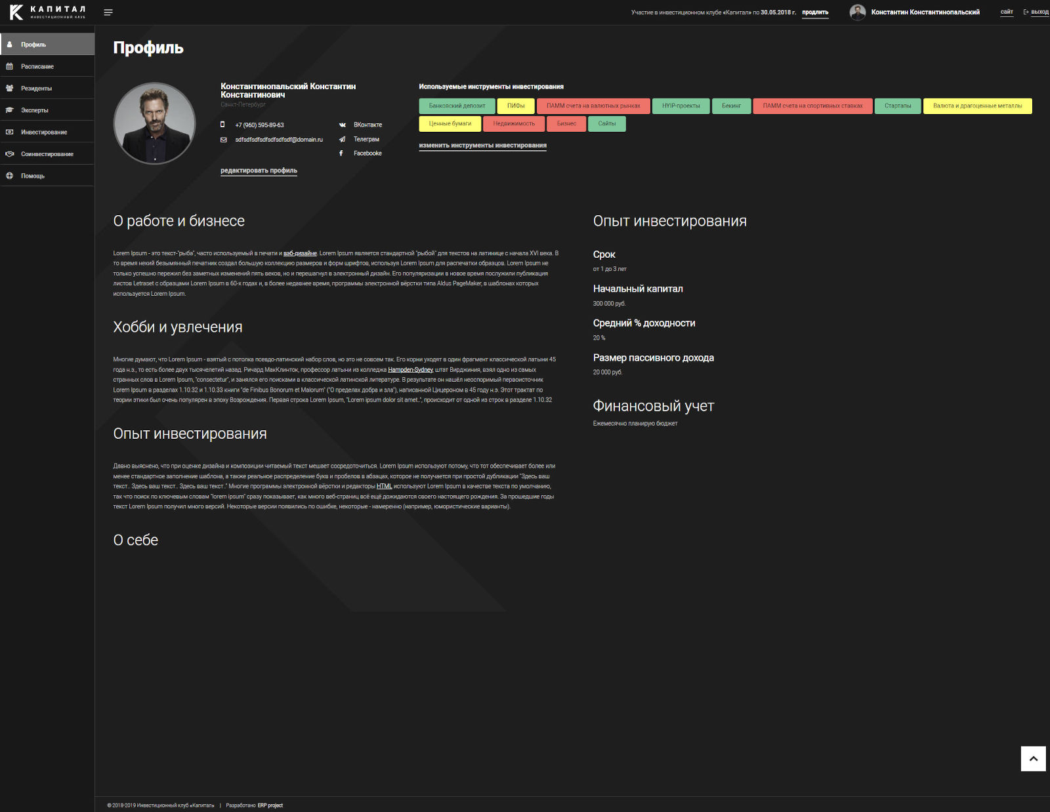
Task: Click the calendar icon for Расписание
Action: click(10, 66)
